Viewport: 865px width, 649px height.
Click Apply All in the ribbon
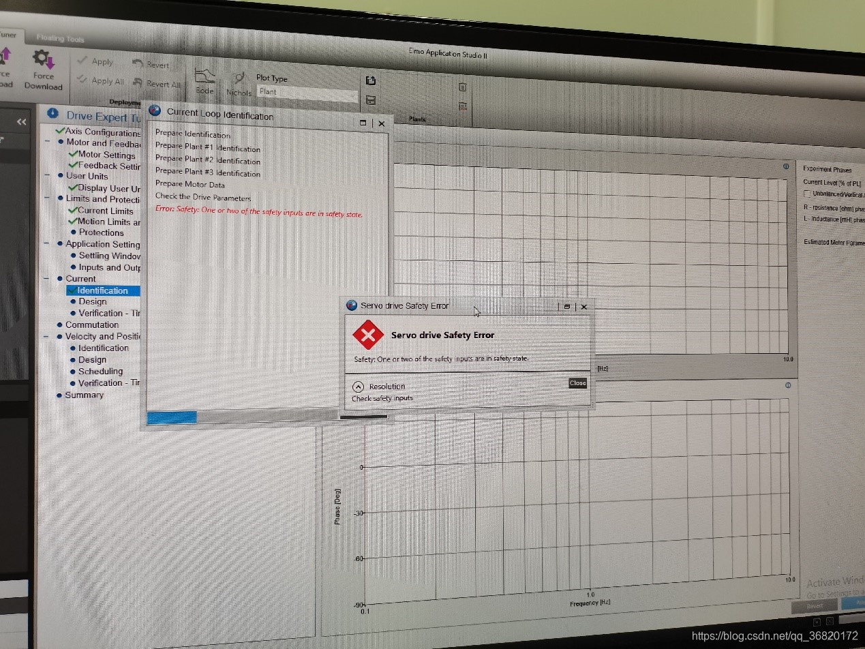(x=101, y=80)
